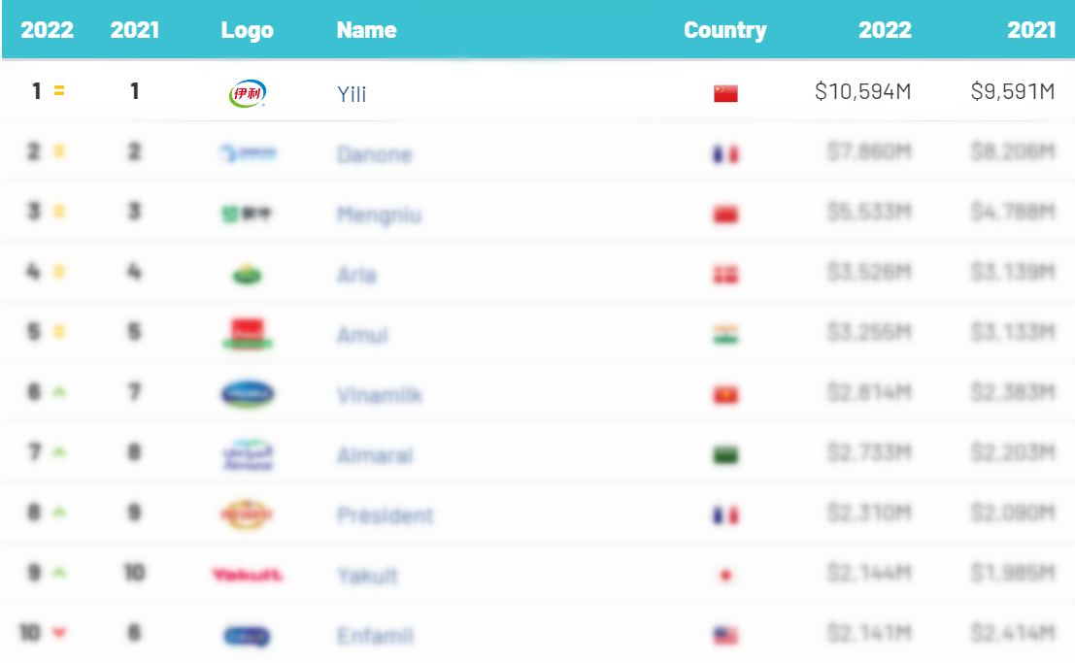This screenshot has width=1075, height=663.
Task: Click the Chinese flag in Yili row
Action: 725,93
